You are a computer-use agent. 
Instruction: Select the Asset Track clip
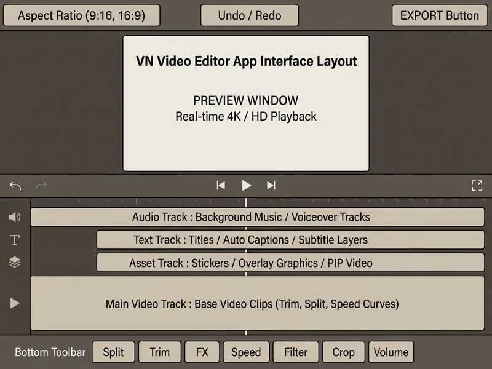pos(290,263)
